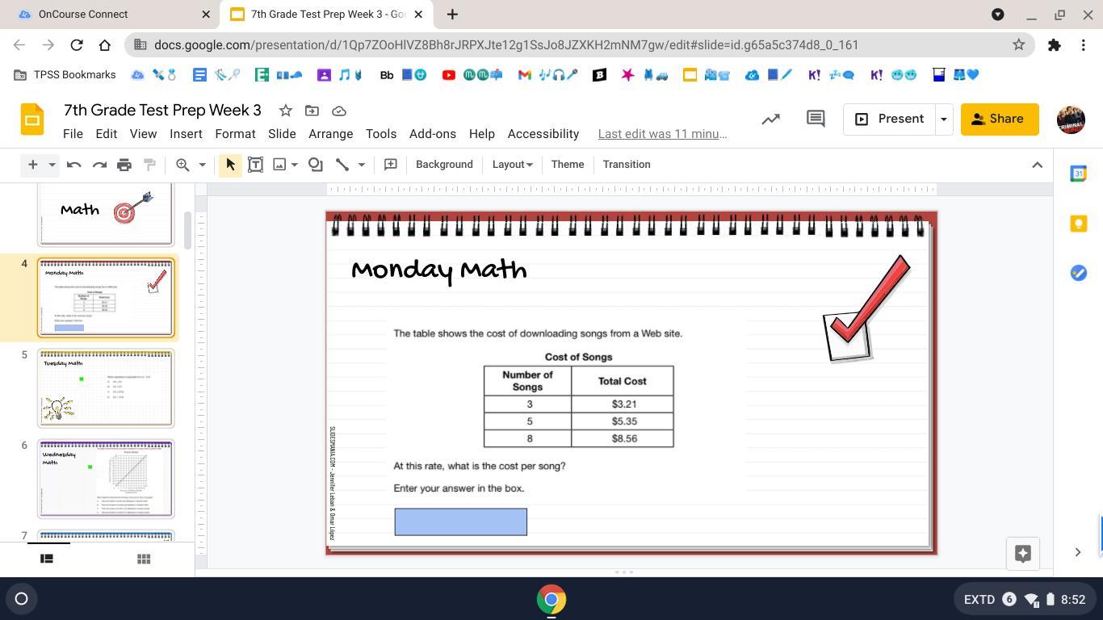The width and height of the screenshot is (1103, 620).
Task: Open the 'Last edit was 11 minu…' link
Action: click(662, 134)
